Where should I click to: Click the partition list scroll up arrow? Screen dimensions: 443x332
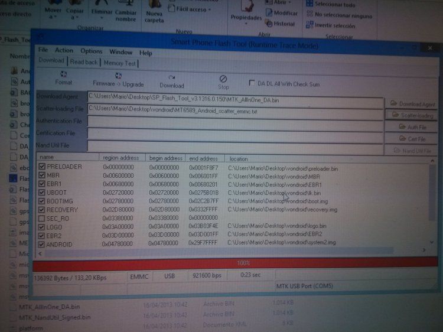(432, 161)
